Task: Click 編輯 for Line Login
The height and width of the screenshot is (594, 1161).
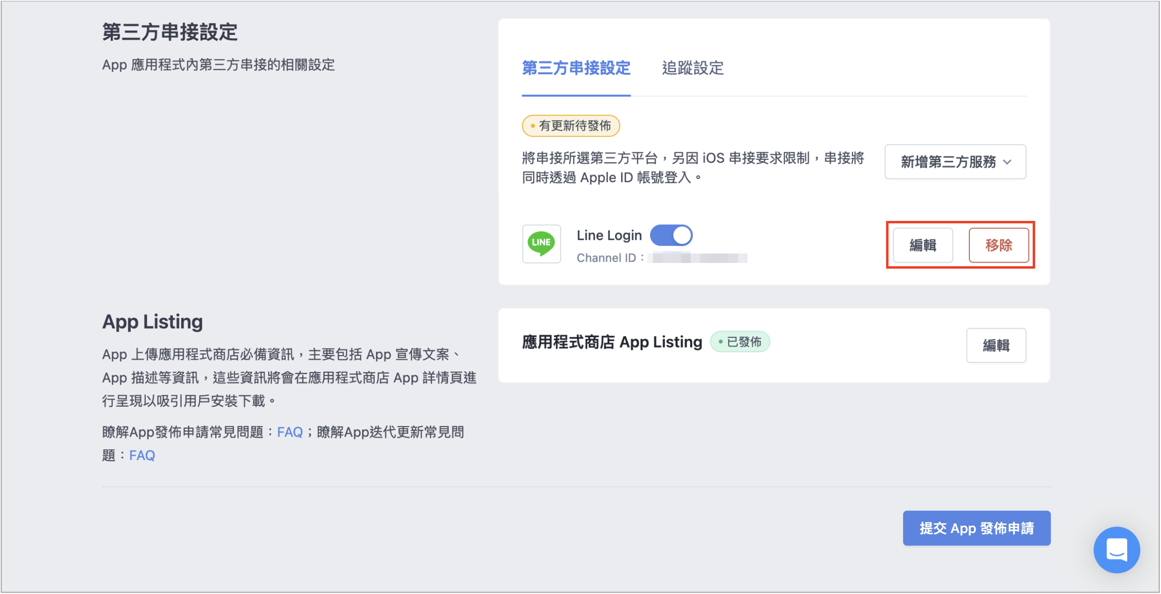Action: click(923, 245)
